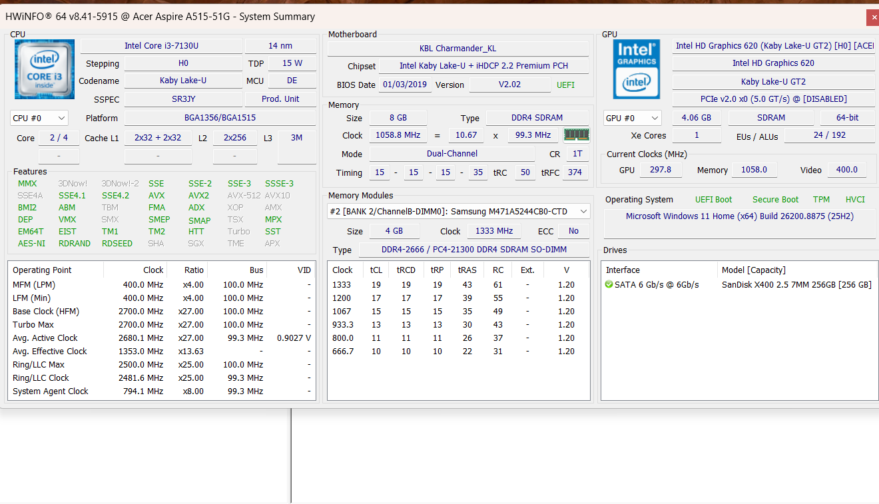Select the SSPEC value SR3JY
The width and height of the screenshot is (879, 504).
click(183, 99)
